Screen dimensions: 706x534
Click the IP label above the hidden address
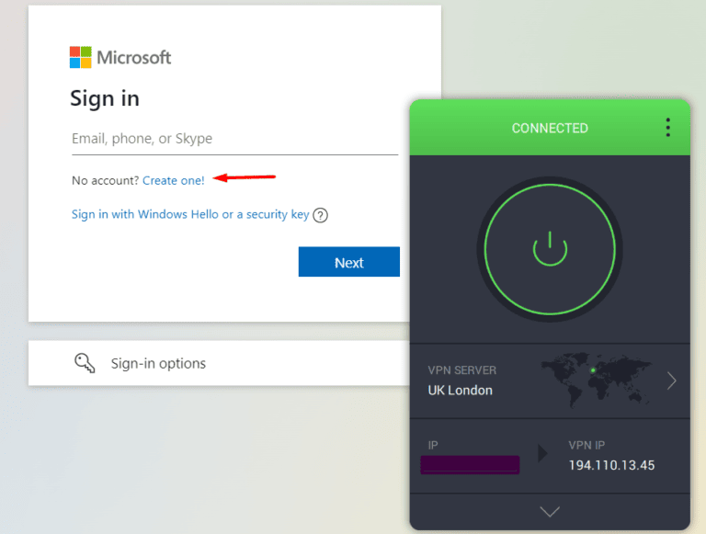(x=433, y=445)
